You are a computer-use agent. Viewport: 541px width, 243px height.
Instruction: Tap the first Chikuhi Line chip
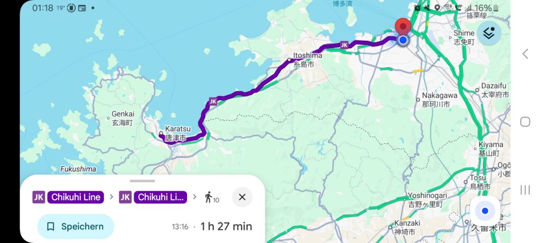76,197
